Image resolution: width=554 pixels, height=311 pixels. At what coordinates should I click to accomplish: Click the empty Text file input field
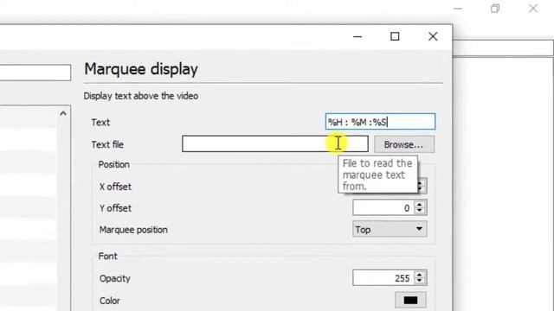pyautogui.click(x=275, y=144)
